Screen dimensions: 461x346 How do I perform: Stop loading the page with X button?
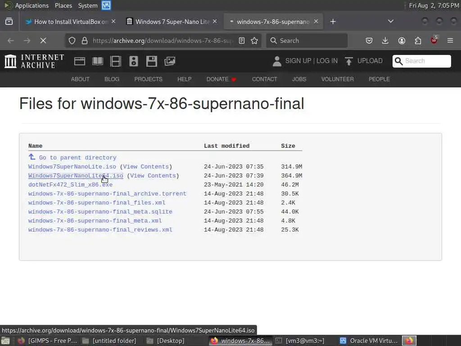(x=43, y=41)
